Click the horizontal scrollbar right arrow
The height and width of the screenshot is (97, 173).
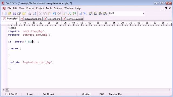coord(170,90)
